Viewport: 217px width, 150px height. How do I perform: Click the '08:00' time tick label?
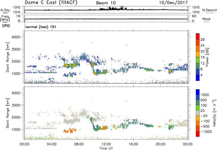79,144
